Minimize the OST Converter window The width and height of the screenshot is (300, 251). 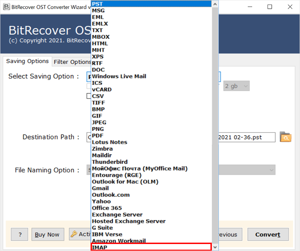point(250,7)
